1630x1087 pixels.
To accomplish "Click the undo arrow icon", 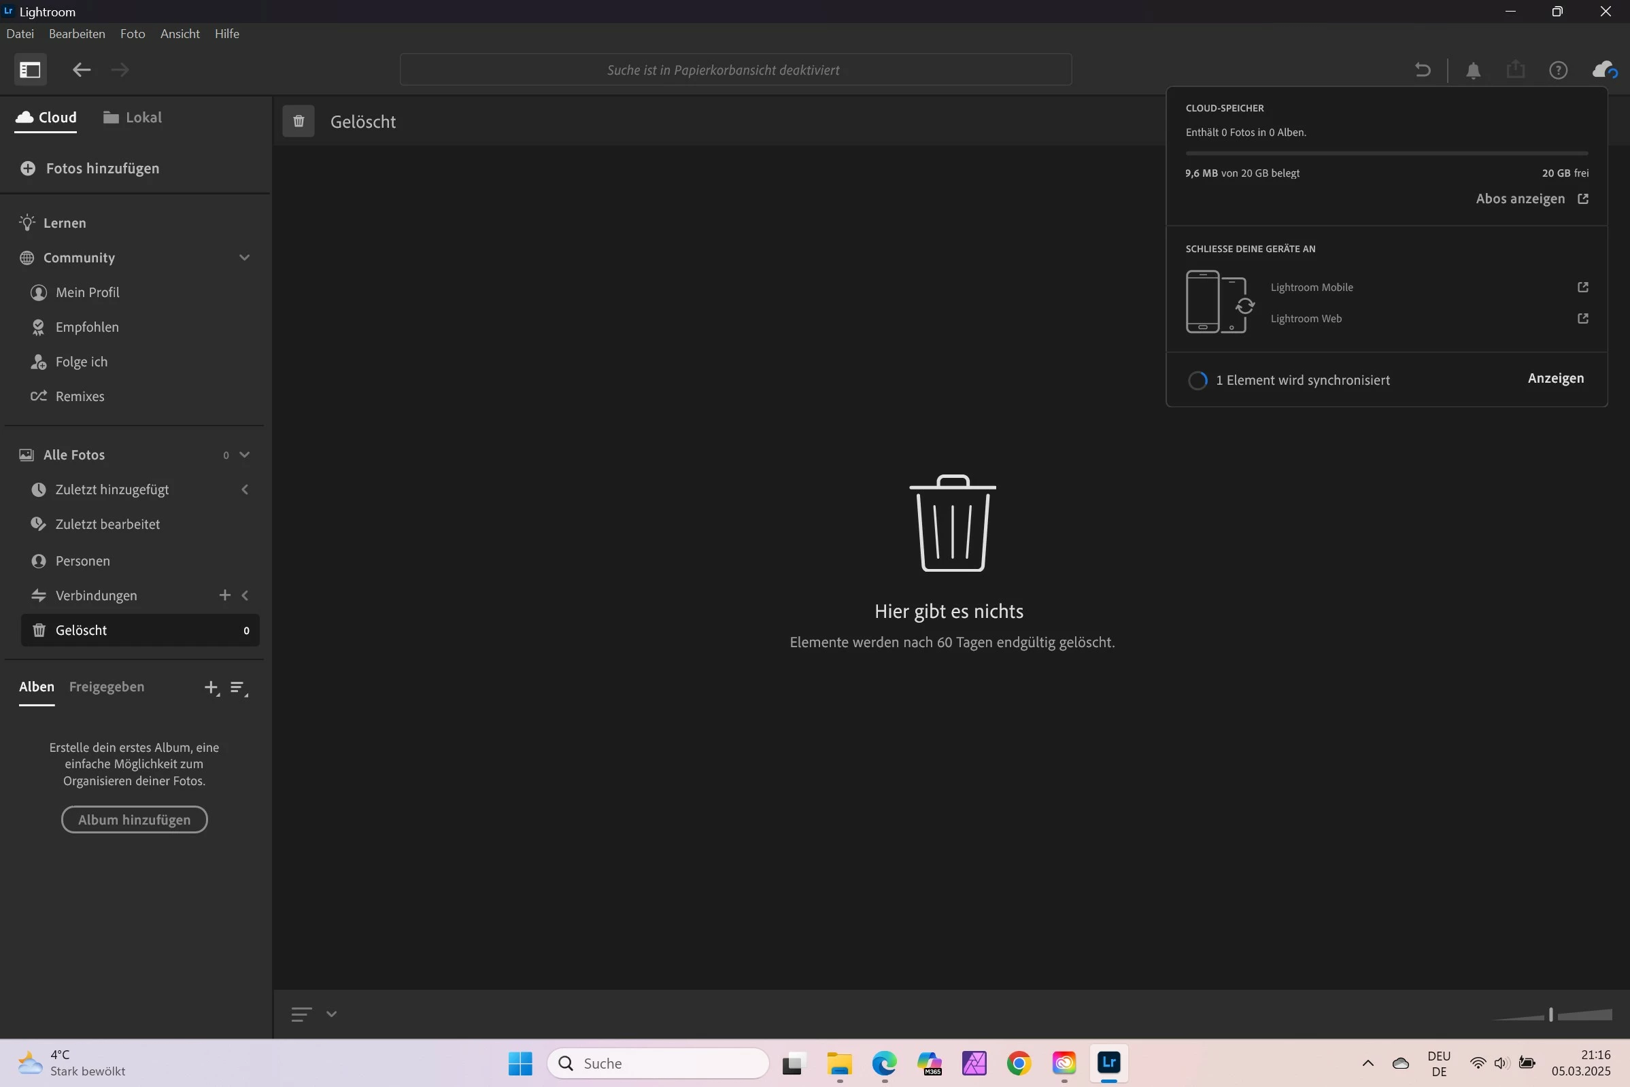I will 1422,69.
